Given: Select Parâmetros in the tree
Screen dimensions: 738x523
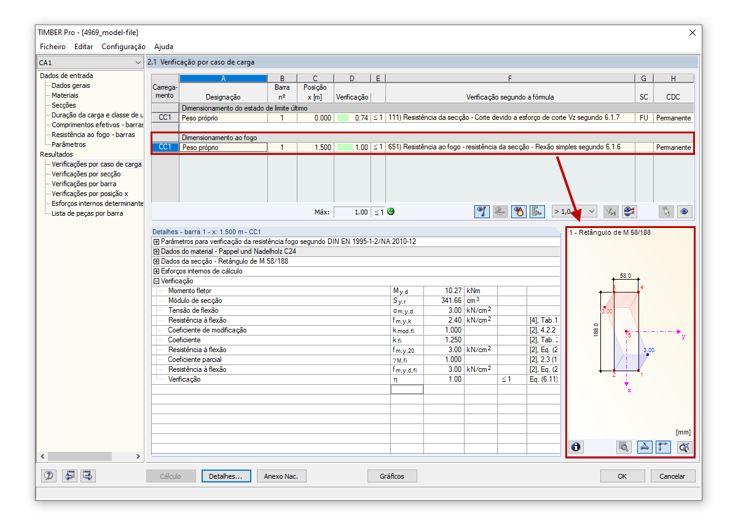Looking at the screenshot, I should tap(69, 144).
